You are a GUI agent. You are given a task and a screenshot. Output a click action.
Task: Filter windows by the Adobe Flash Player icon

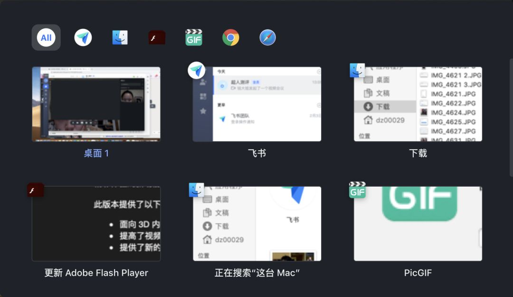tap(157, 37)
